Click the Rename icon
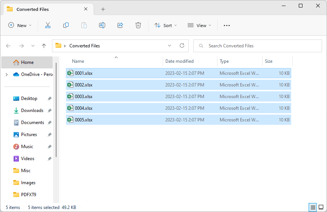 point(102,26)
